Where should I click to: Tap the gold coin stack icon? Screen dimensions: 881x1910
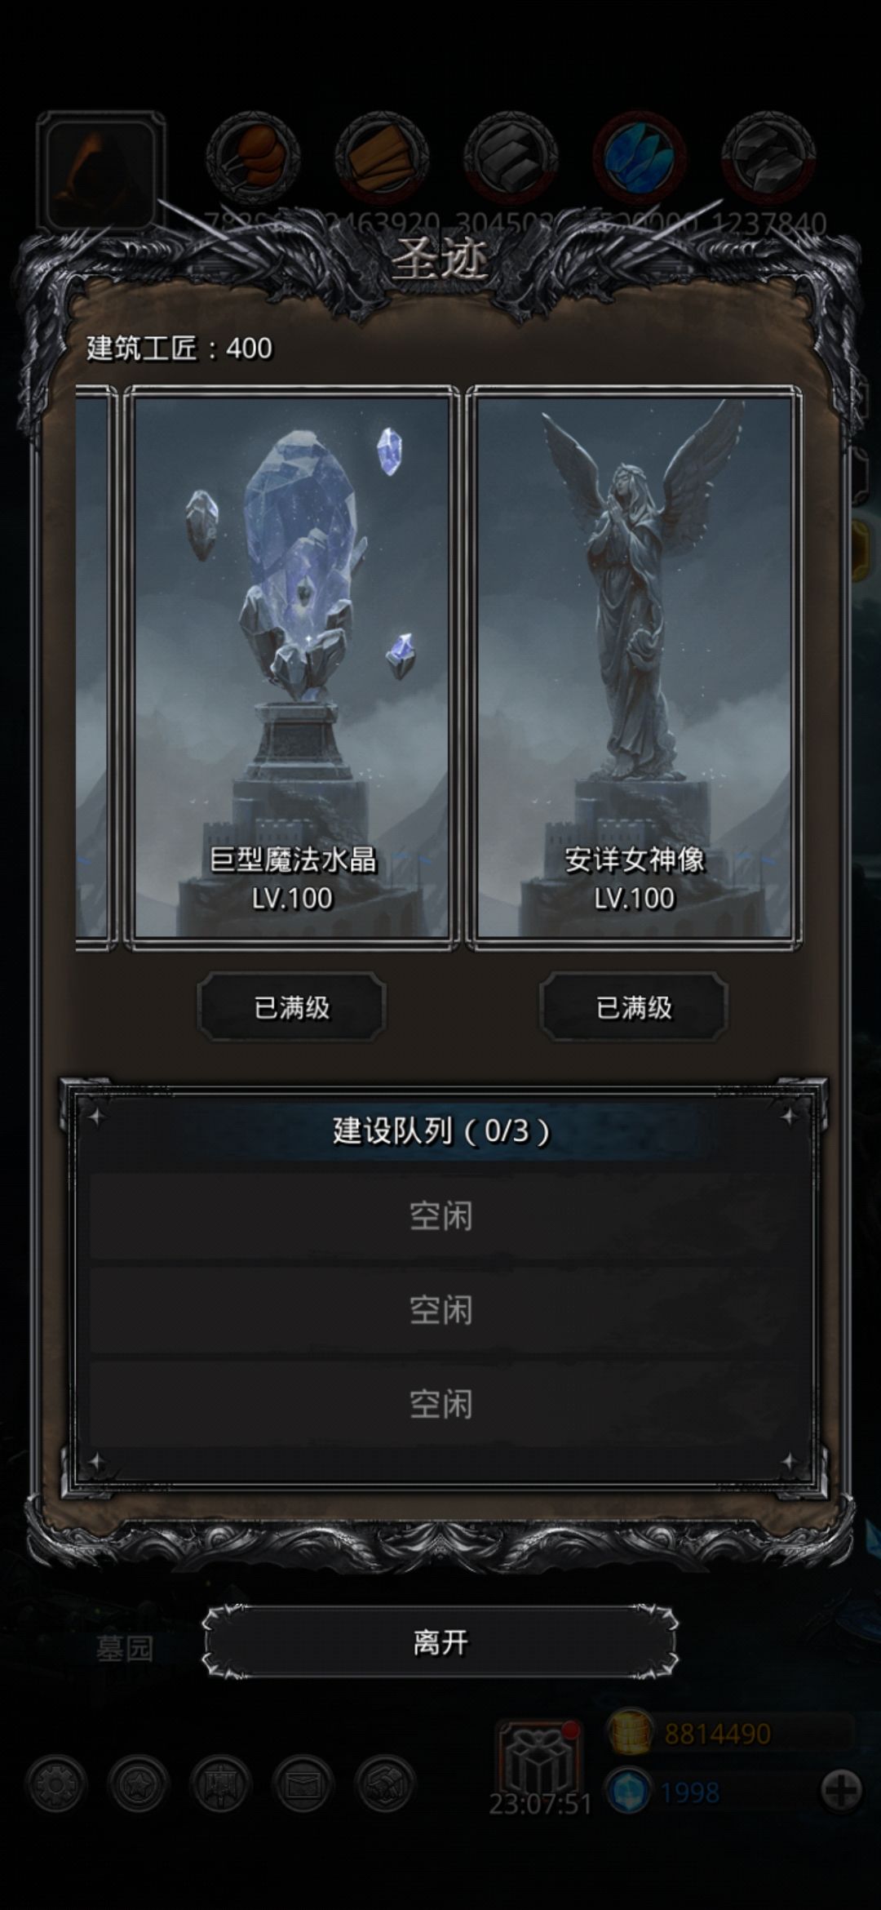(630, 1733)
